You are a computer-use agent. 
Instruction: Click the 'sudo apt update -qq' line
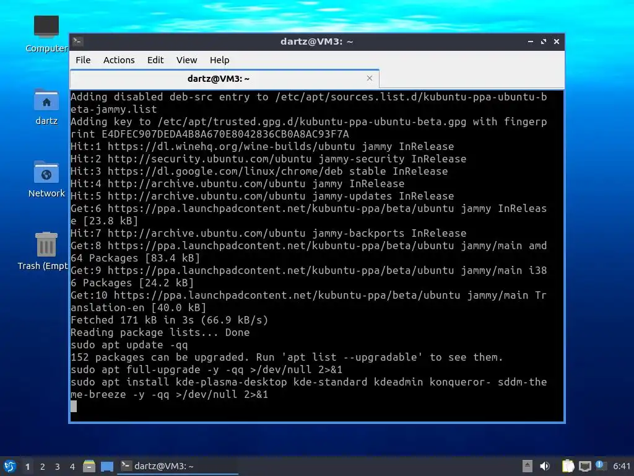[x=129, y=345]
